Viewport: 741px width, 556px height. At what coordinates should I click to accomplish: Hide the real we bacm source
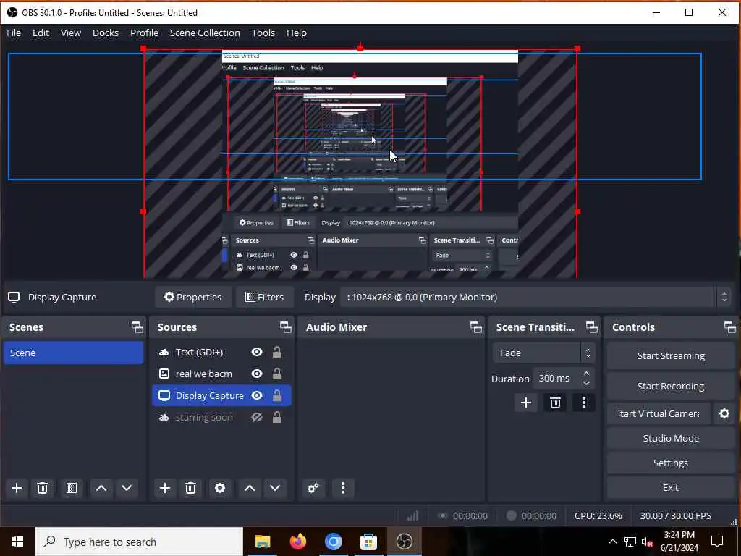tap(257, 374)
